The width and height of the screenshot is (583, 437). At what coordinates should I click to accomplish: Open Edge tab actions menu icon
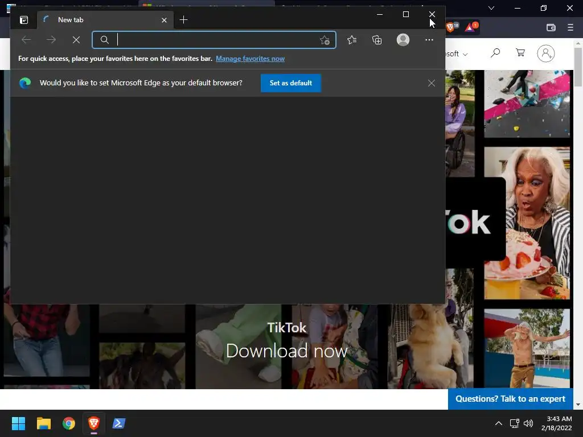click(x=24, y=20)
